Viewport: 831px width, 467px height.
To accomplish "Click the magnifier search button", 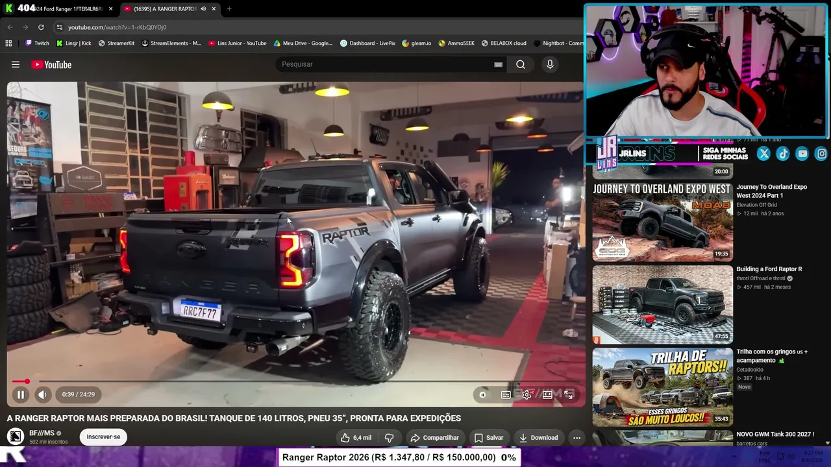I will point(521,64).
